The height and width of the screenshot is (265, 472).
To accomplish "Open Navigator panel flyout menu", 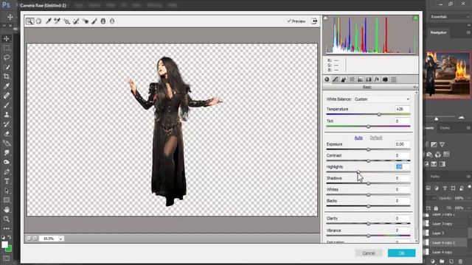I will 469,32.
